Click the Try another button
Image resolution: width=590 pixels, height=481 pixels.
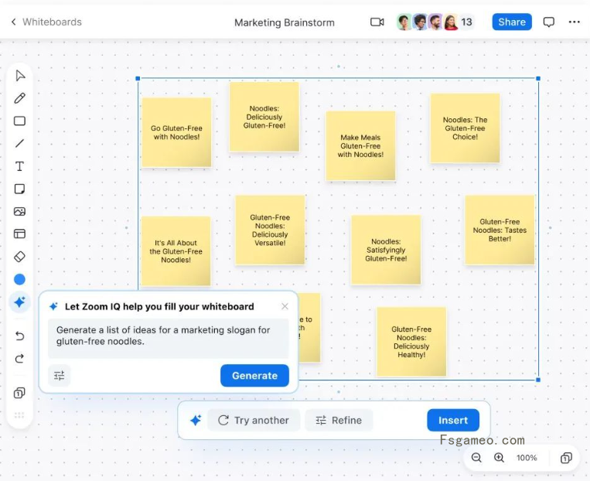(x=254, y=420)
